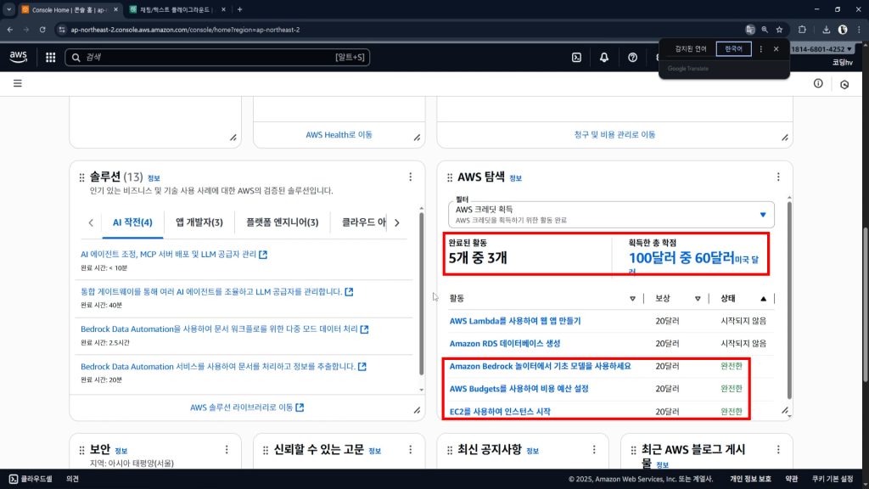Open the Solutions widget three-dot menu
This screenshot has width=869, height=489.
pyautogui.click(x=410, y=177)
